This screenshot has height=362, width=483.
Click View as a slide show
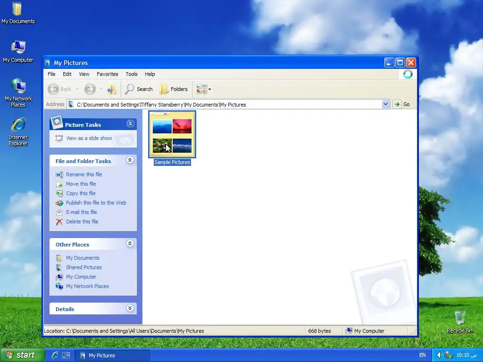coord(89,138)
